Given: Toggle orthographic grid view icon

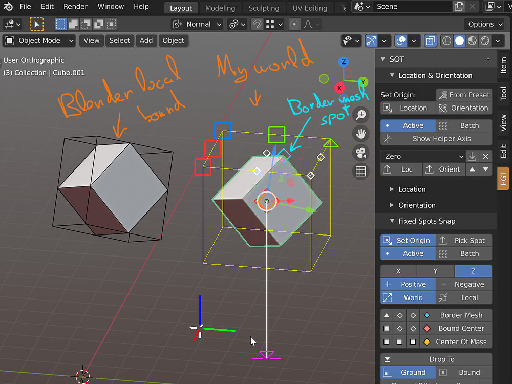Looking at the screenshot, I should 361,172.
